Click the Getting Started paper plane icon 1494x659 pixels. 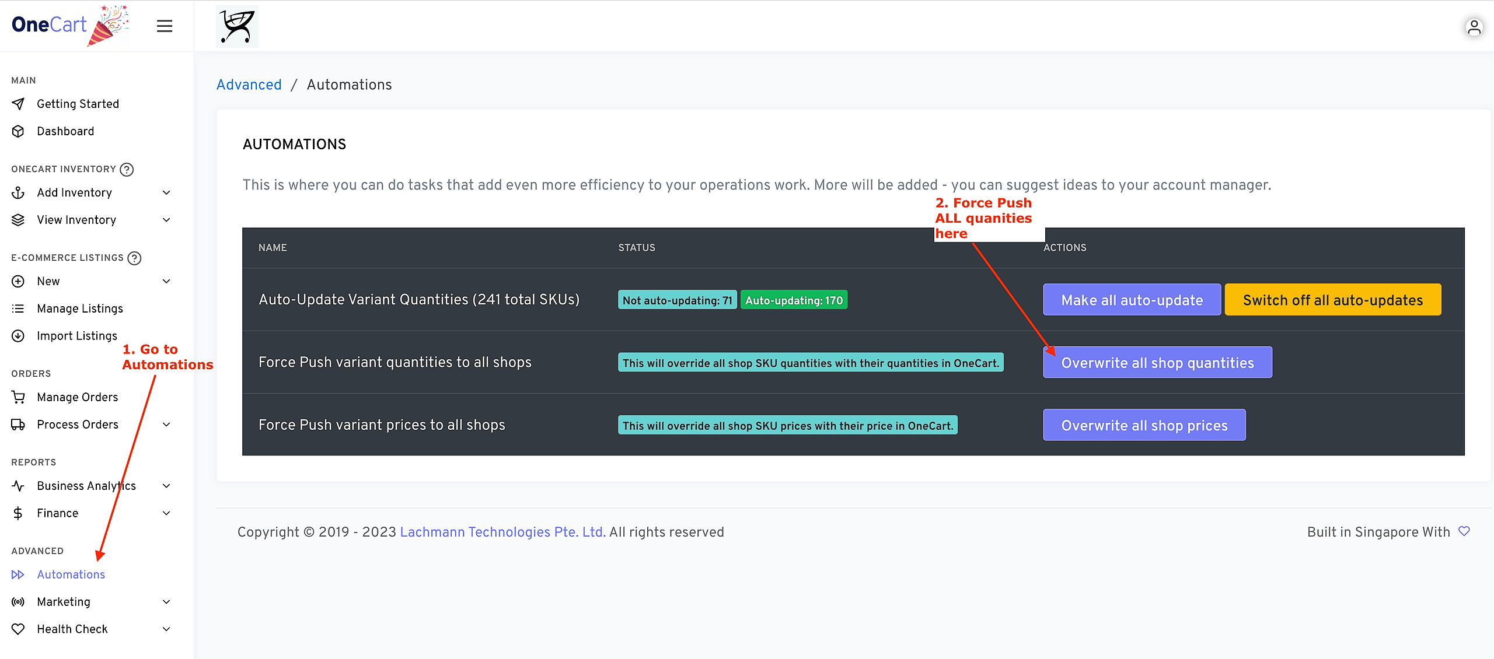18,104
